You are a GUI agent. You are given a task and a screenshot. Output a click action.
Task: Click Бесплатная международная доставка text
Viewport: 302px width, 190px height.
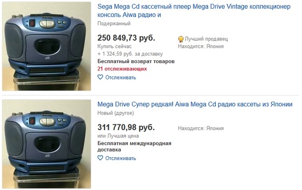134,146
